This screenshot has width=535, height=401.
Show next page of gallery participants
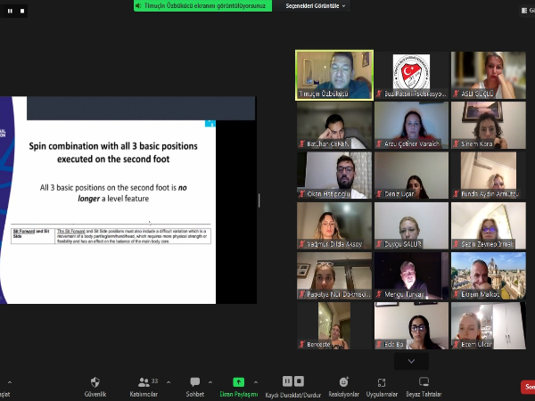pos(411,361)
